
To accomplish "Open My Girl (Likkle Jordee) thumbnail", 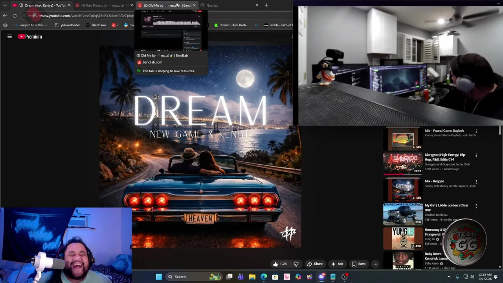I will pos(403,214).
